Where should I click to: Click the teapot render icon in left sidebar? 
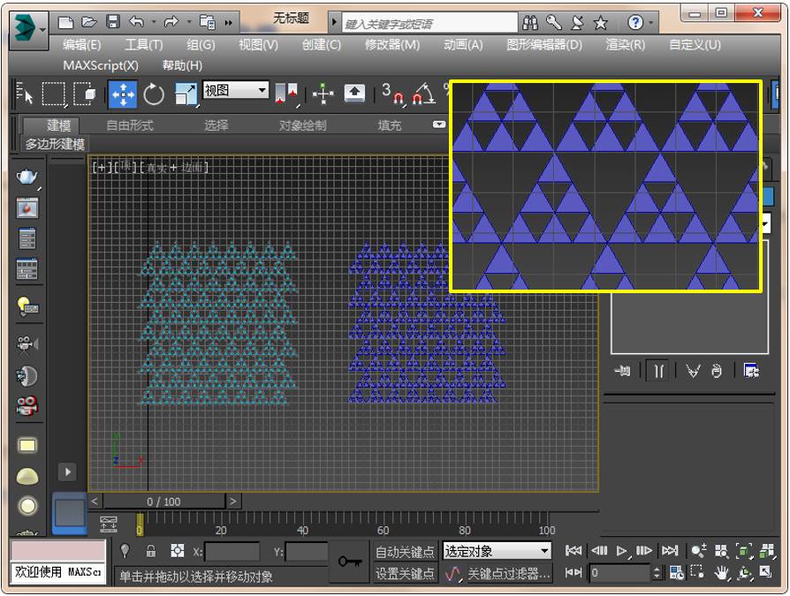click(27, 177)
